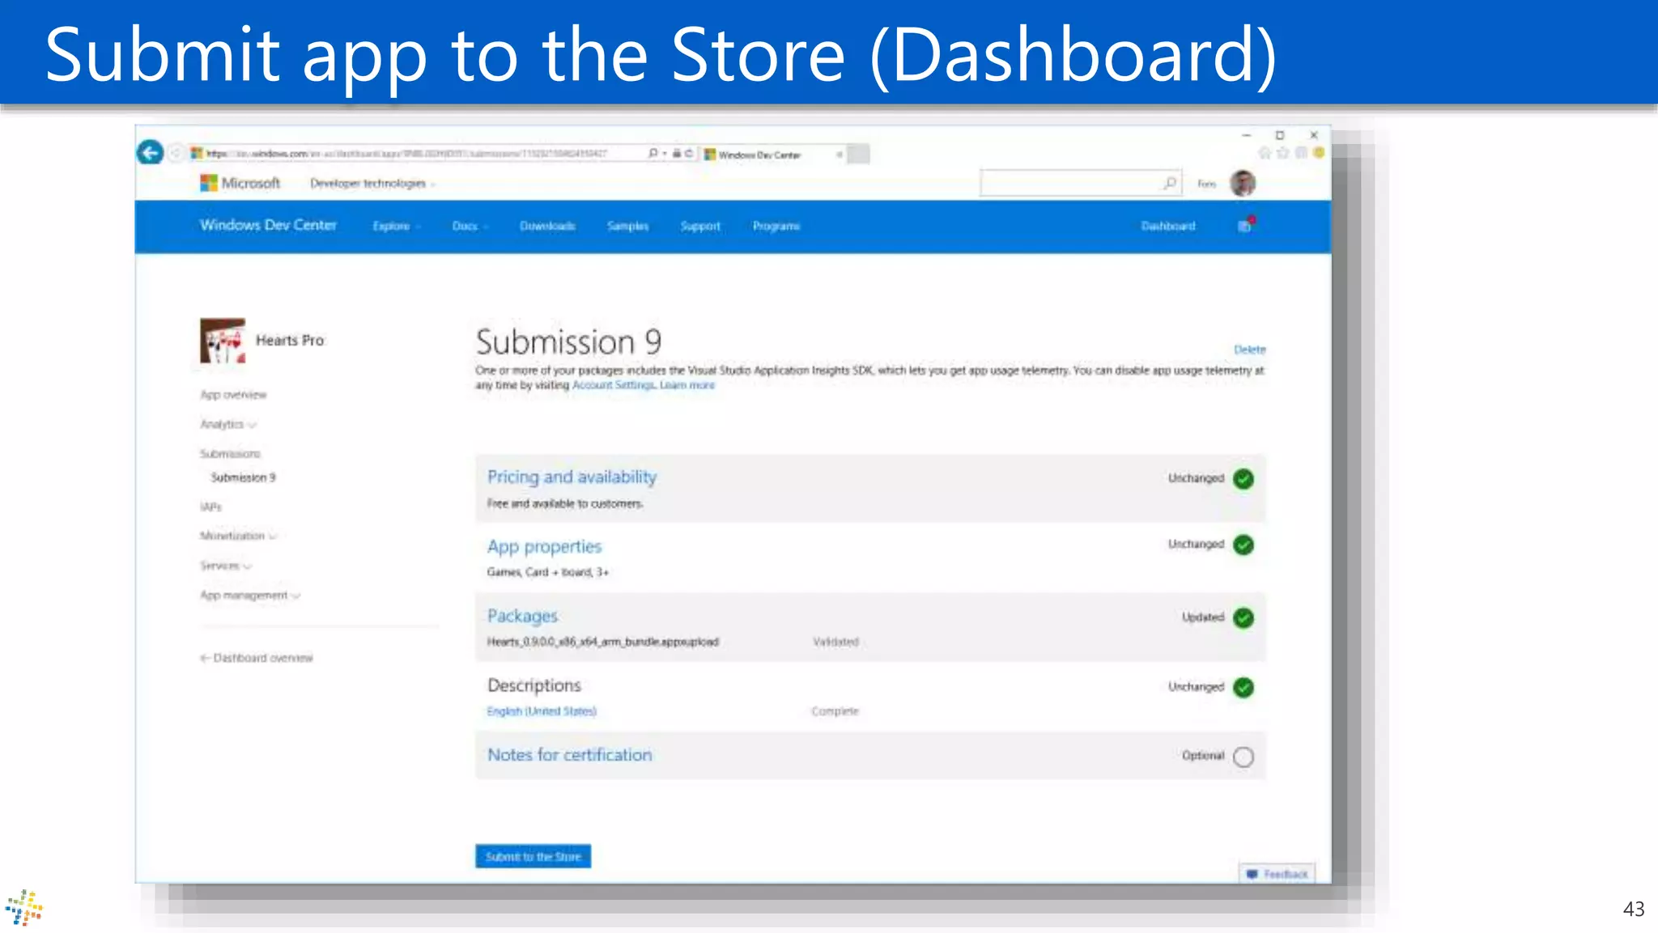Click the Submission 9 heading
Image resolution: width=1658 pixels, height=933 pixels.
[x=568, y=341]
